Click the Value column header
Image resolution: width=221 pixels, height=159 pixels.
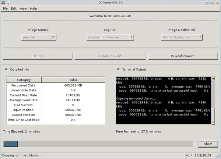[x=73, y=80]
